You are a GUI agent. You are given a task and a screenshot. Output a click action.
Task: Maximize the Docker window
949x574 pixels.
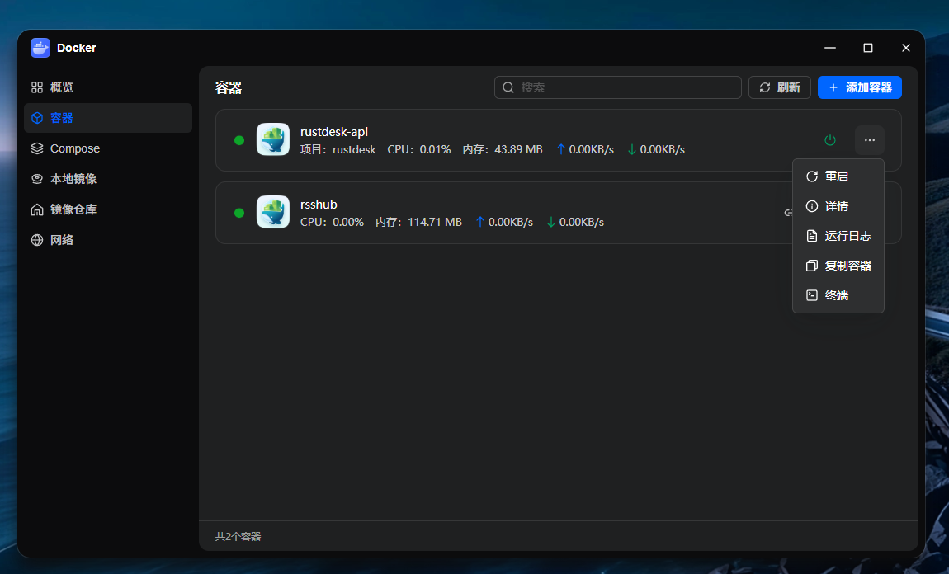[868, 48]
